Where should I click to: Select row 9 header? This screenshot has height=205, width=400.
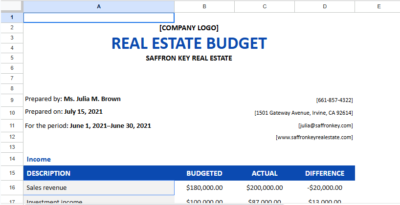[x=11, y=100]
